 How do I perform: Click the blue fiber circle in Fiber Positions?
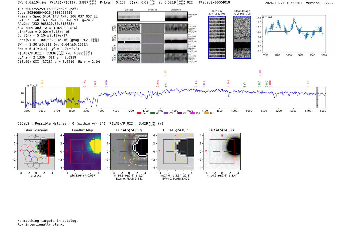[x=32, y=154]
